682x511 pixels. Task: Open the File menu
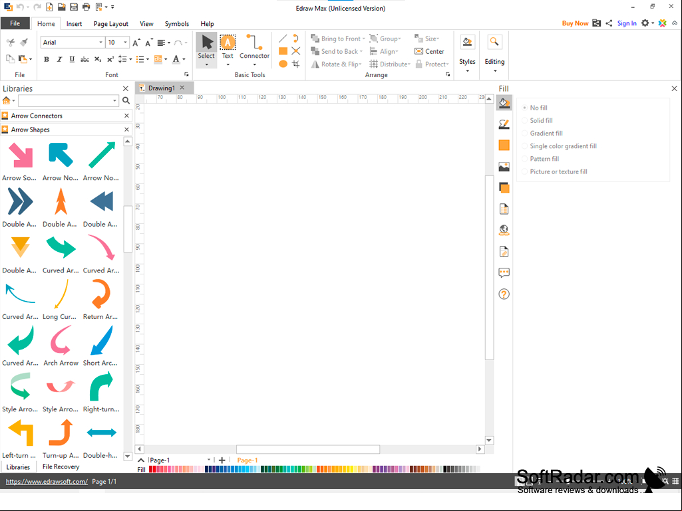15,23
